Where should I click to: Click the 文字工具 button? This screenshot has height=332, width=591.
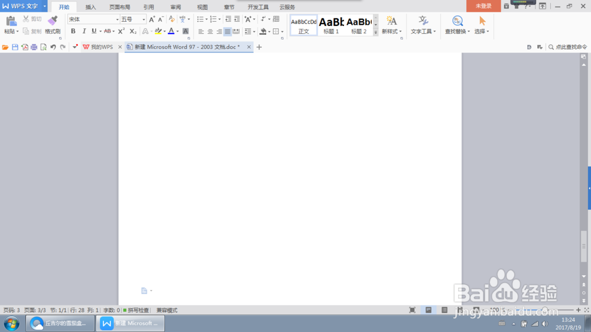pyautogui.click(x=423, y=25)
